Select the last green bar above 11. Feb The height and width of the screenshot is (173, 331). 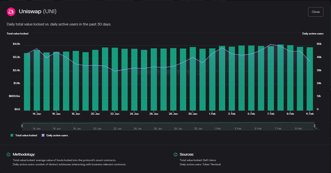(310, 79)
